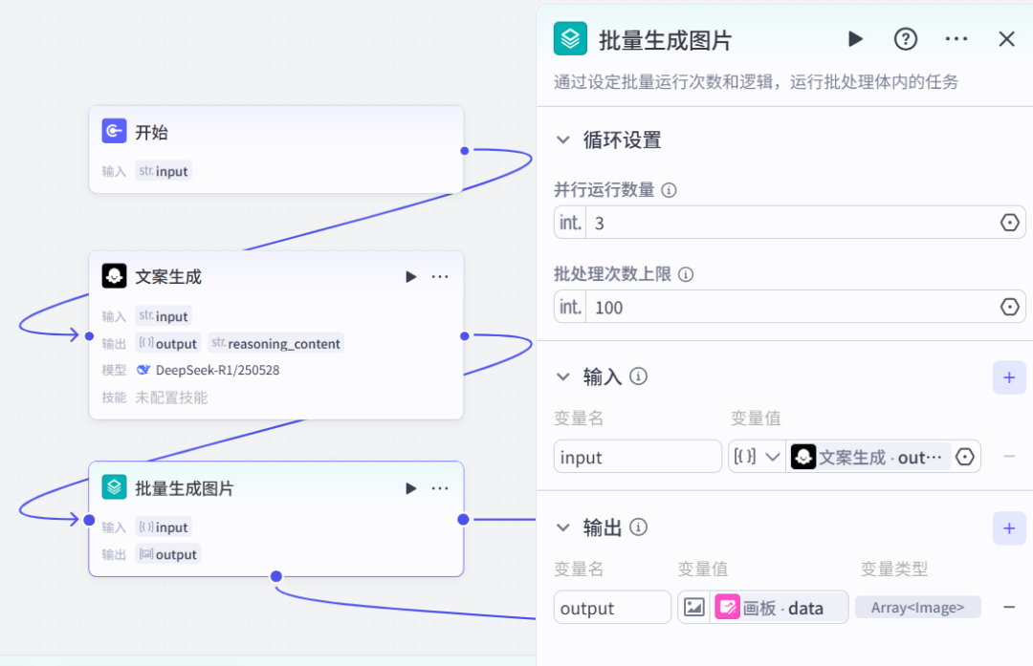Viewport: 1033px width, 666px height.
Task: Collapse the 输入 section
Action: click(563, 377)
